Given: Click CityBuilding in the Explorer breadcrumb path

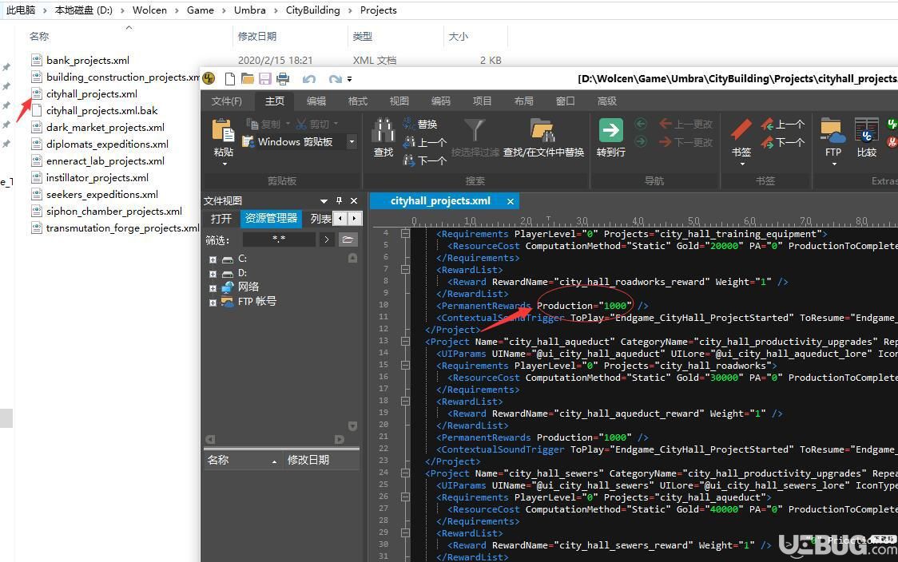Looking at the screenshot, I should coord(312,10).
